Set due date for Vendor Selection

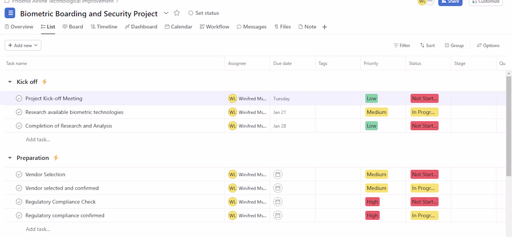pyautogui.click(x=278, y=175)
